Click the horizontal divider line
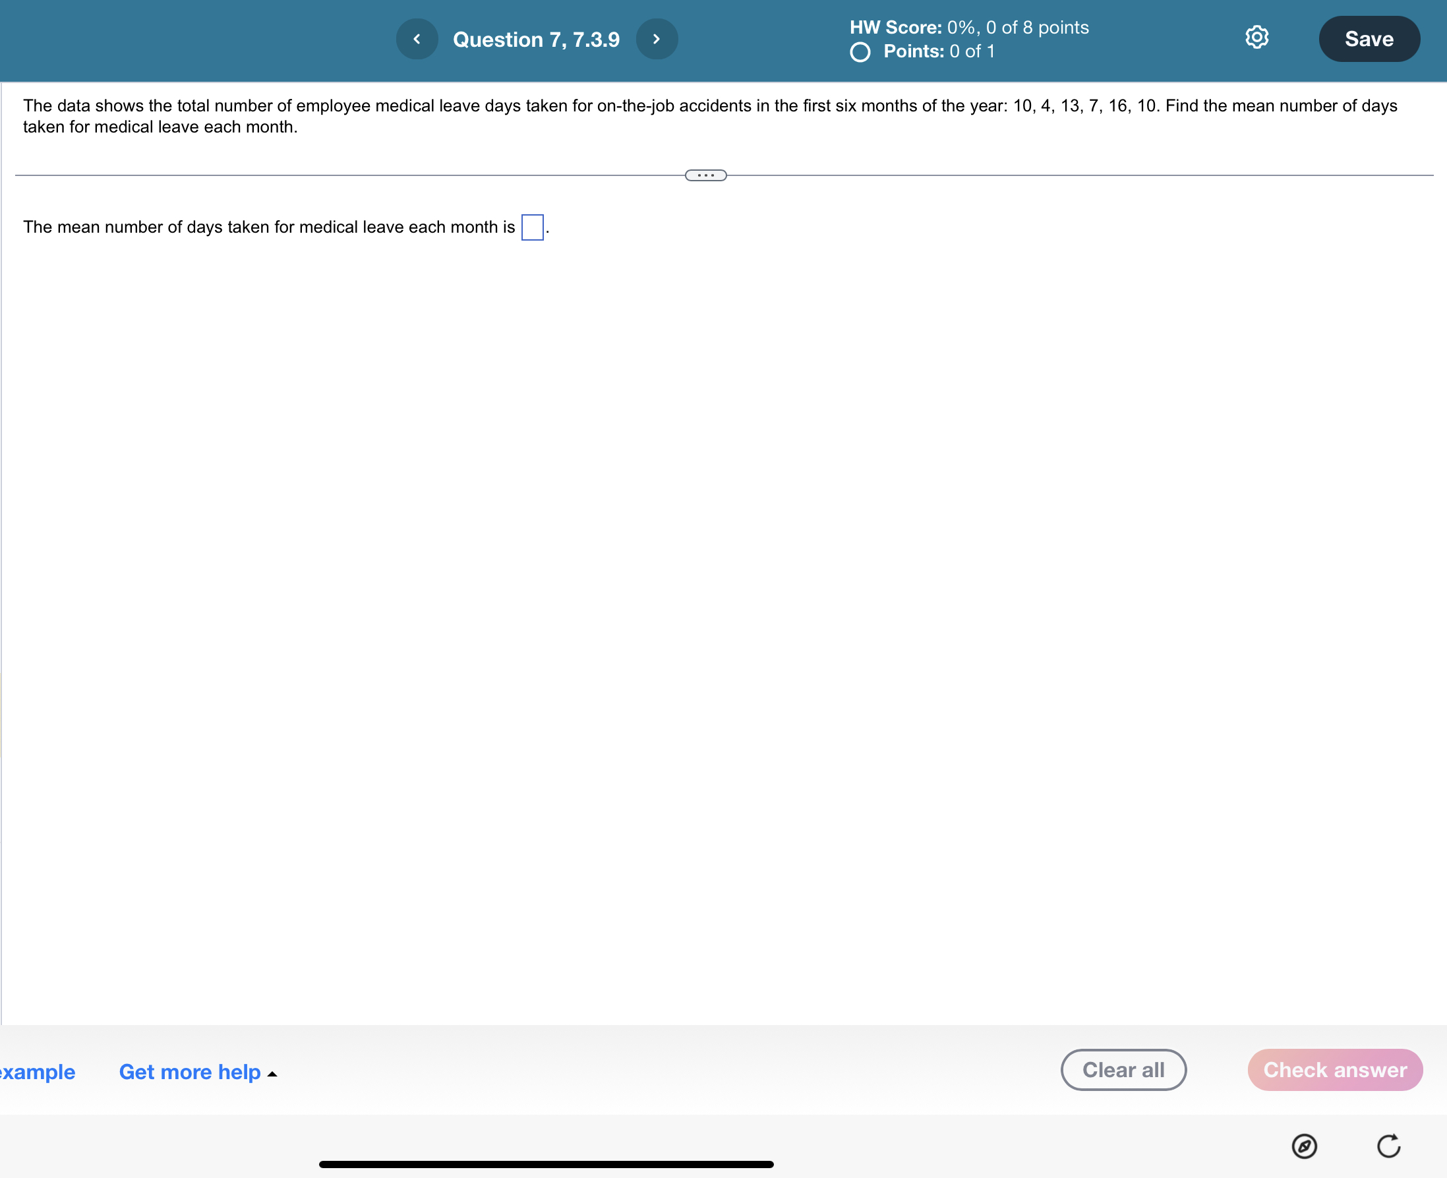1447x1178 pixels. click(340, 176)
